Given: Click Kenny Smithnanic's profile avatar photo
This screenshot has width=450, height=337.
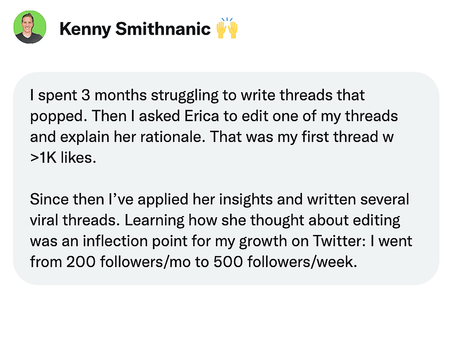Looking at the screenshot, I should (x=30, y=27).
